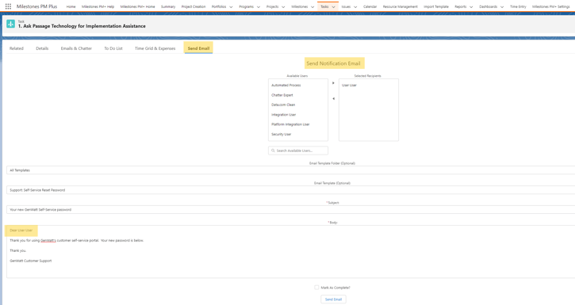Click into the email Body text area
Image resolution: width=575 pixels, height=305 pixels.
tap(290, 252)
